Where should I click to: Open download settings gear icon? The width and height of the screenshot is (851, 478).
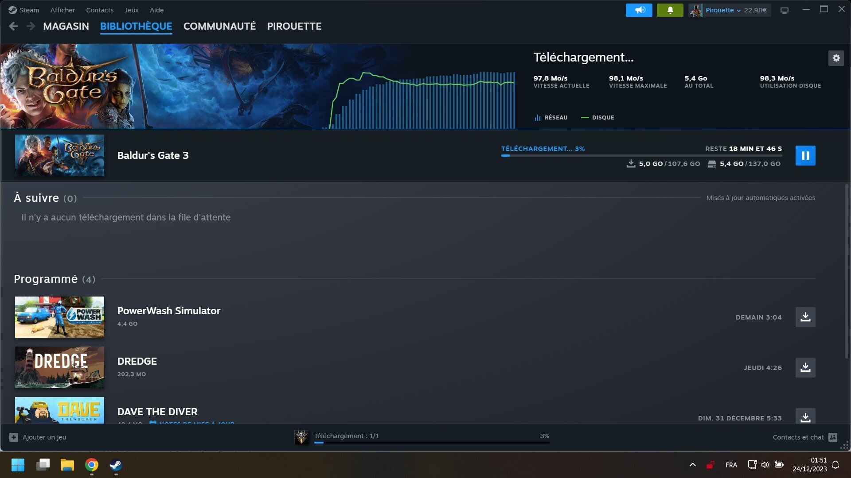click(x=836, y=58)
